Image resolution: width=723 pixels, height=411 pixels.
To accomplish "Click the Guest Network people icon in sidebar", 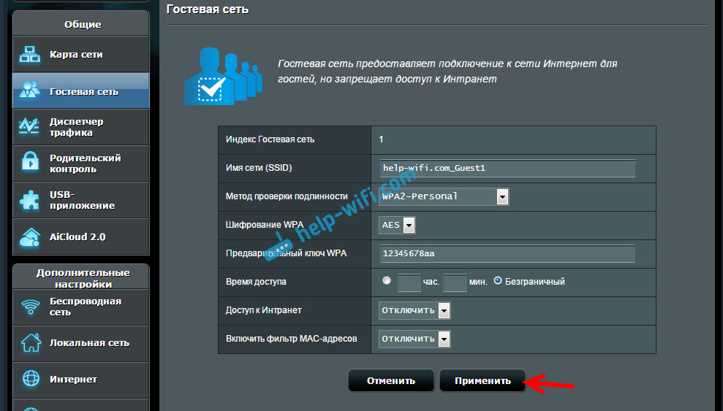I will (x=30, y=91).
